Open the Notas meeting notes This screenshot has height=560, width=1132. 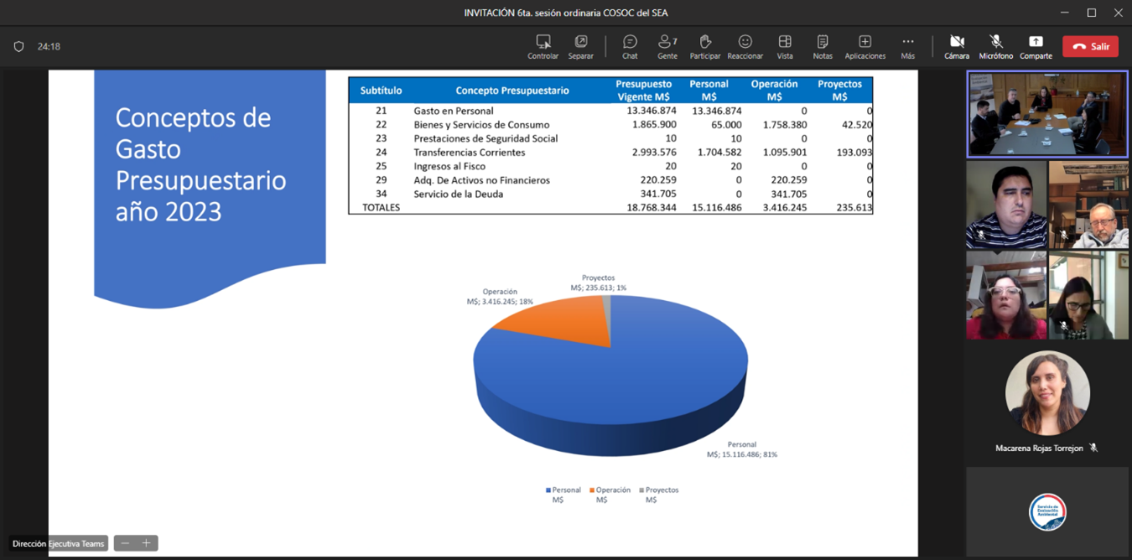click(x=823, y=46)
